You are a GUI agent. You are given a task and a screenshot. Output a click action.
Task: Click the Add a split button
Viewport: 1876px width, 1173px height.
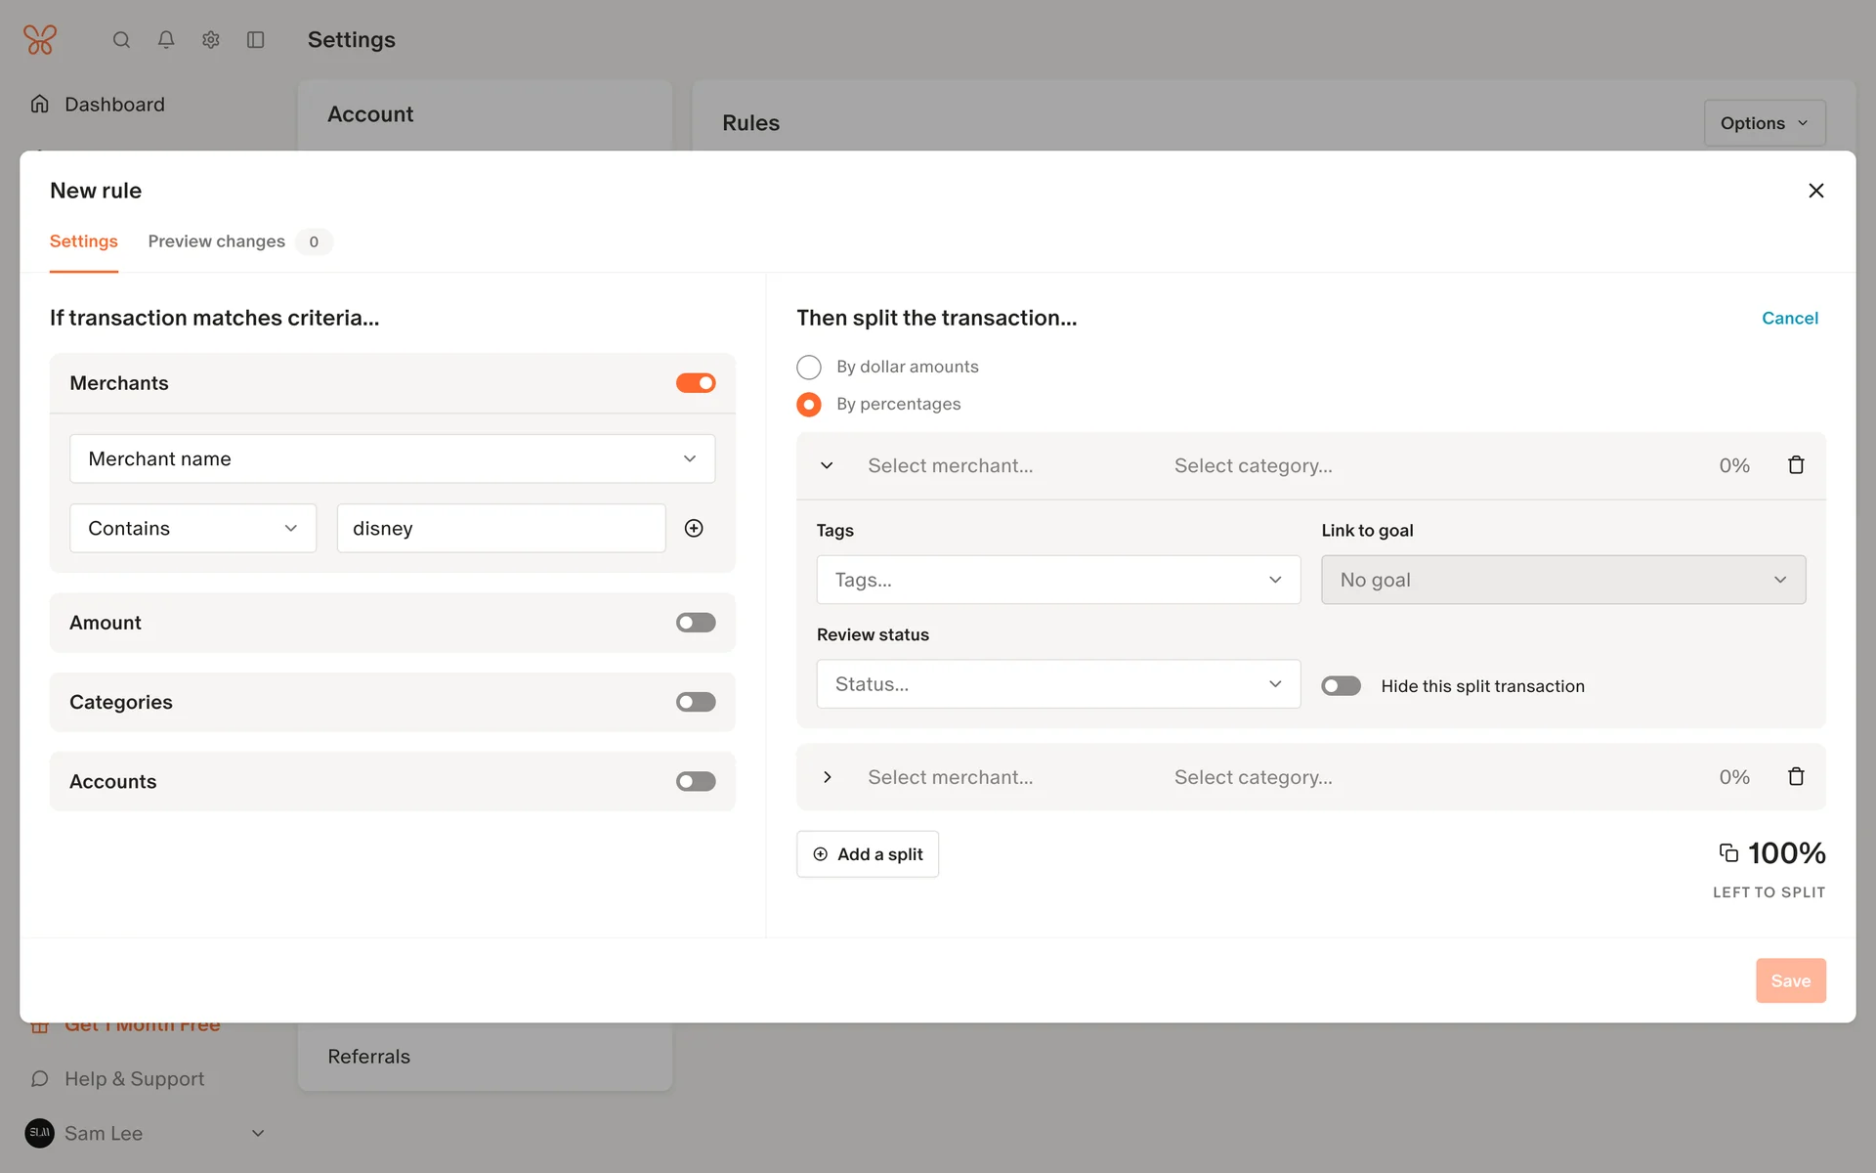click(868, 854)
